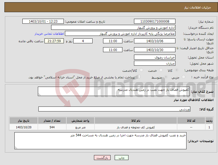Click the remaining time field 21:27:59
Screen dimensions: 218x165
[x=54, y=41]
